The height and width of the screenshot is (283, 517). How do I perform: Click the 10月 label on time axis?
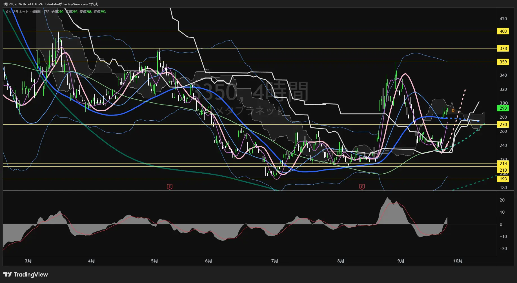(458, 261)
